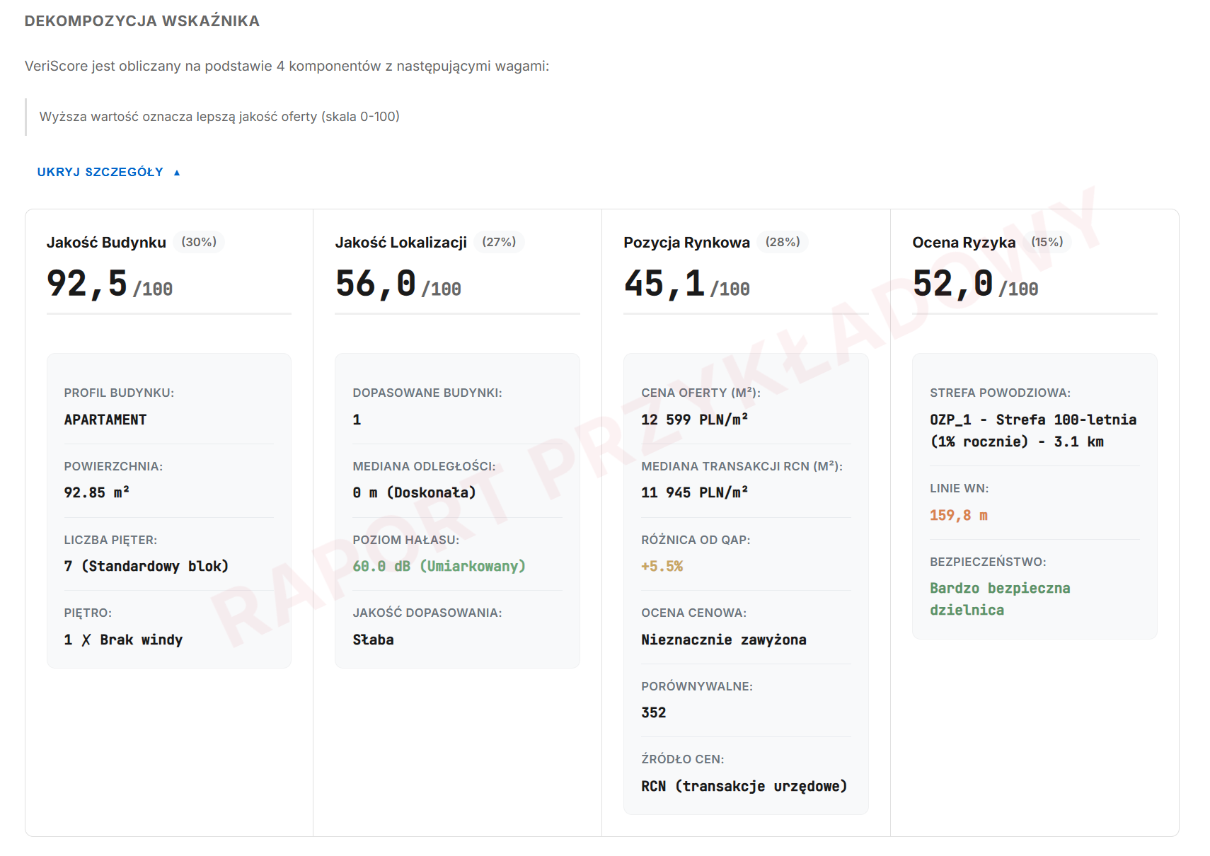Click the X icon before Brak windy
This screenshot has height=856, width=1210.
(x=86, y=640)
